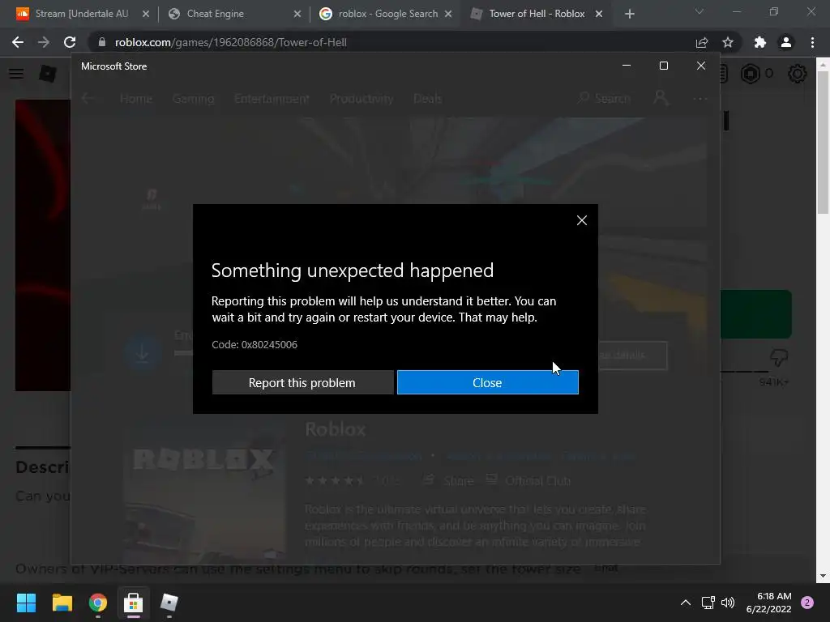Click the Report this problem button
Screen dimensions: 830x622
click(302, 382)
